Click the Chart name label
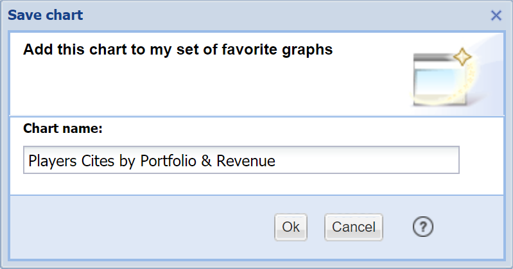This screenshot has width=513, height=269. (x=63, y=128)
